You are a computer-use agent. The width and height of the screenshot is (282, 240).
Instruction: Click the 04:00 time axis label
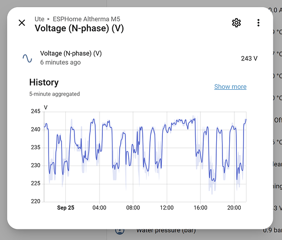[x=99, y=208]
